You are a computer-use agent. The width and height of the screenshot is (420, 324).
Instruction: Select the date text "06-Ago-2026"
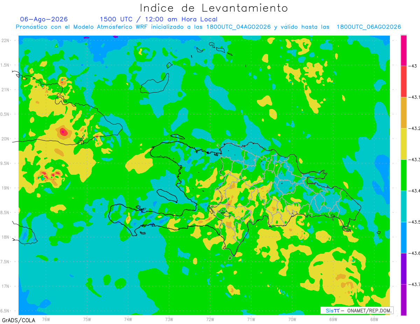tap(44, 19)
